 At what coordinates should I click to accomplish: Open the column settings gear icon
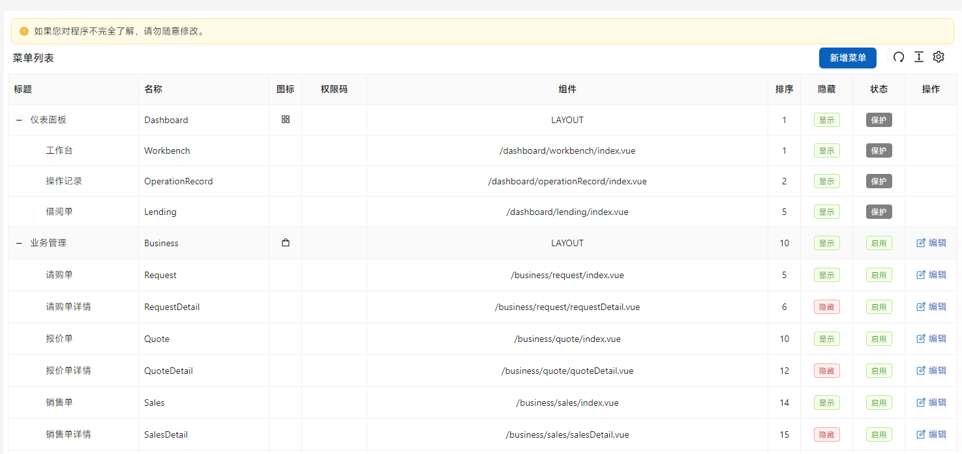pyautogui.click(x=939, y=57)
